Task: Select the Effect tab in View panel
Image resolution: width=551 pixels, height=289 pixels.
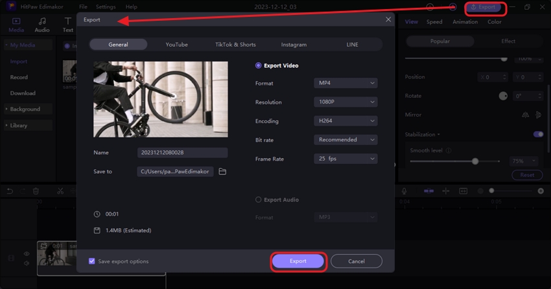Action: pos(508,41)
